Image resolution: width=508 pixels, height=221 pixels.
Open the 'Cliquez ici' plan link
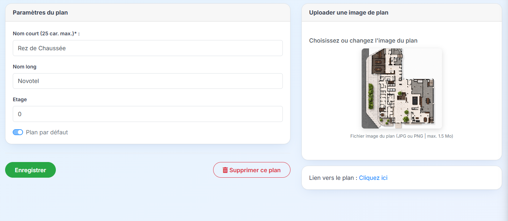tap(373, 178)
